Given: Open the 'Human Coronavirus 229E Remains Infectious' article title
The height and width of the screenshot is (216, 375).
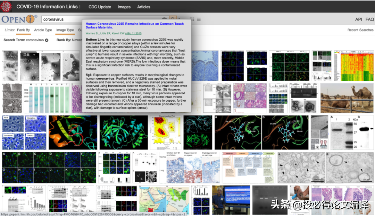Looking at the screenshot, I should [x=135, y=26].
